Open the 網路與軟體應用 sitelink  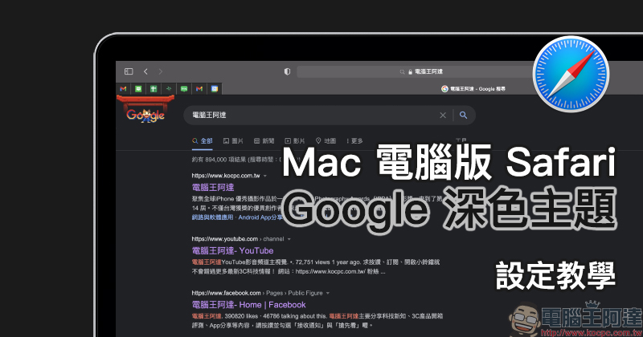click(212, 217)
